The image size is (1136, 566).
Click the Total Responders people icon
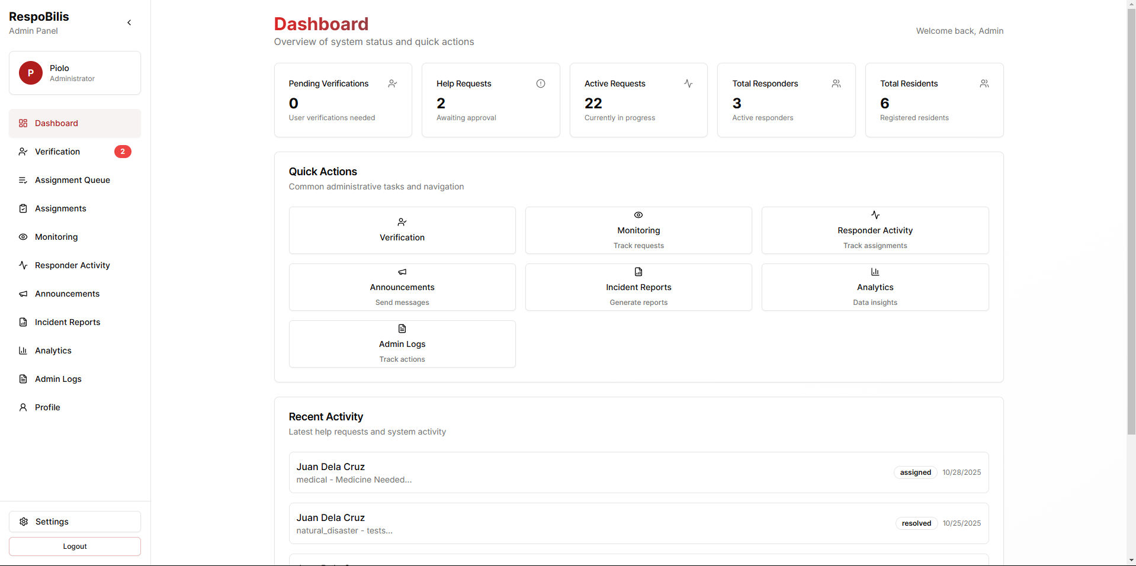836,83
